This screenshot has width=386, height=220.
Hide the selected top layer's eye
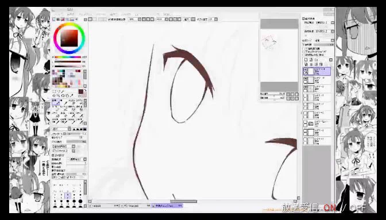[305, 69]
